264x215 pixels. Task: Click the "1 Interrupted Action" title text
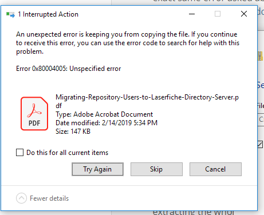[48, 14]
